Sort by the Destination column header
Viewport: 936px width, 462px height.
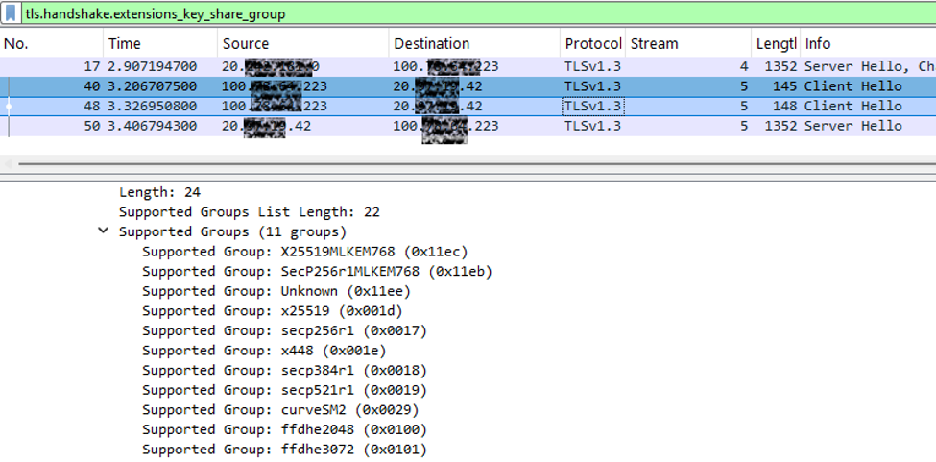click(x=474, y=43)
